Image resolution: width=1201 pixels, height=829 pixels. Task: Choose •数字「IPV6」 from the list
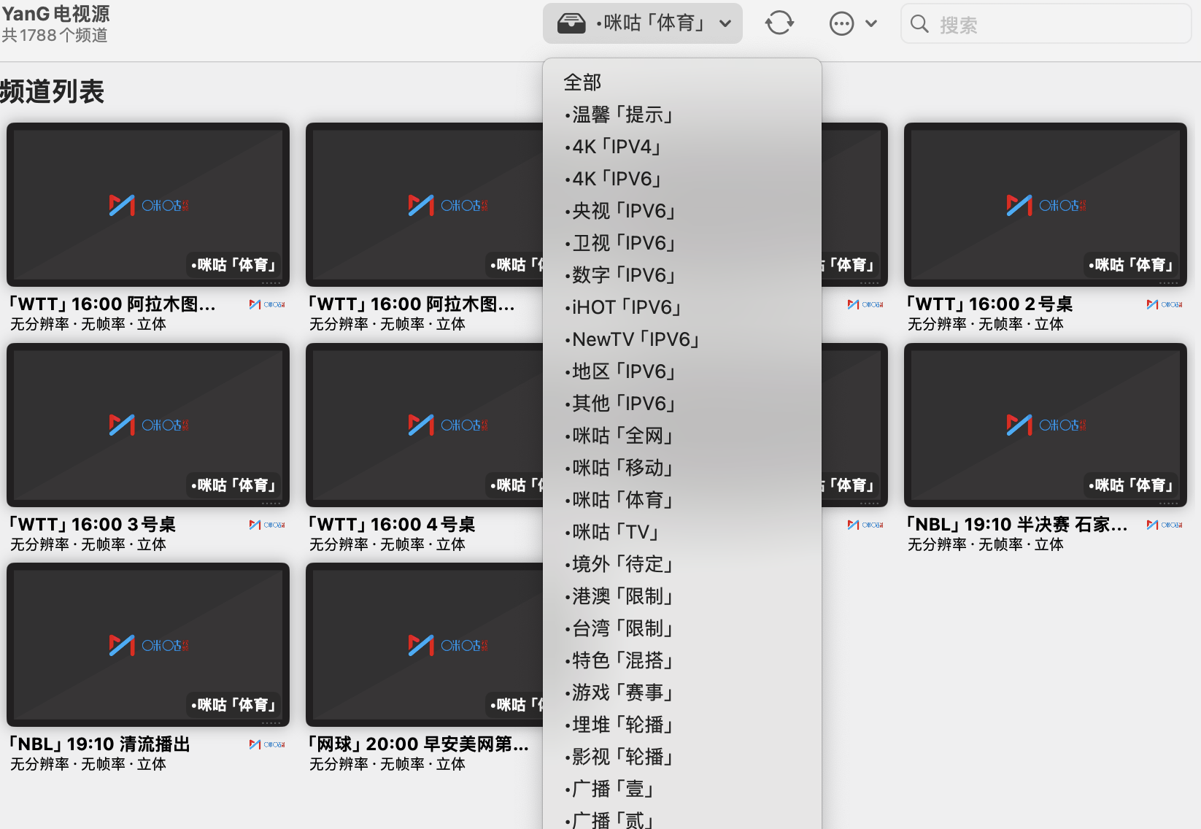682,275
